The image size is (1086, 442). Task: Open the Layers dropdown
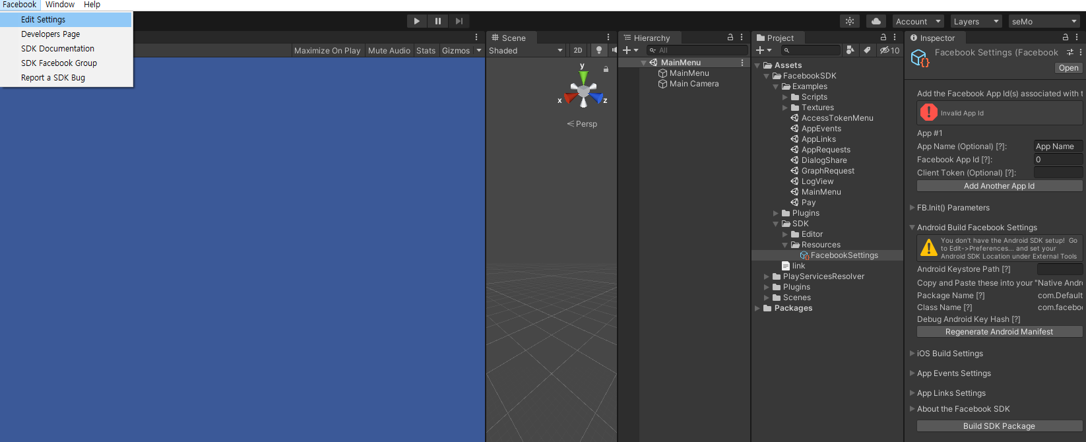[976, 22]
